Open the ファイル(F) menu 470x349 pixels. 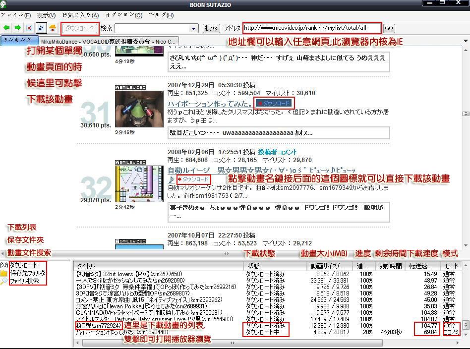[x=15, y=15]
